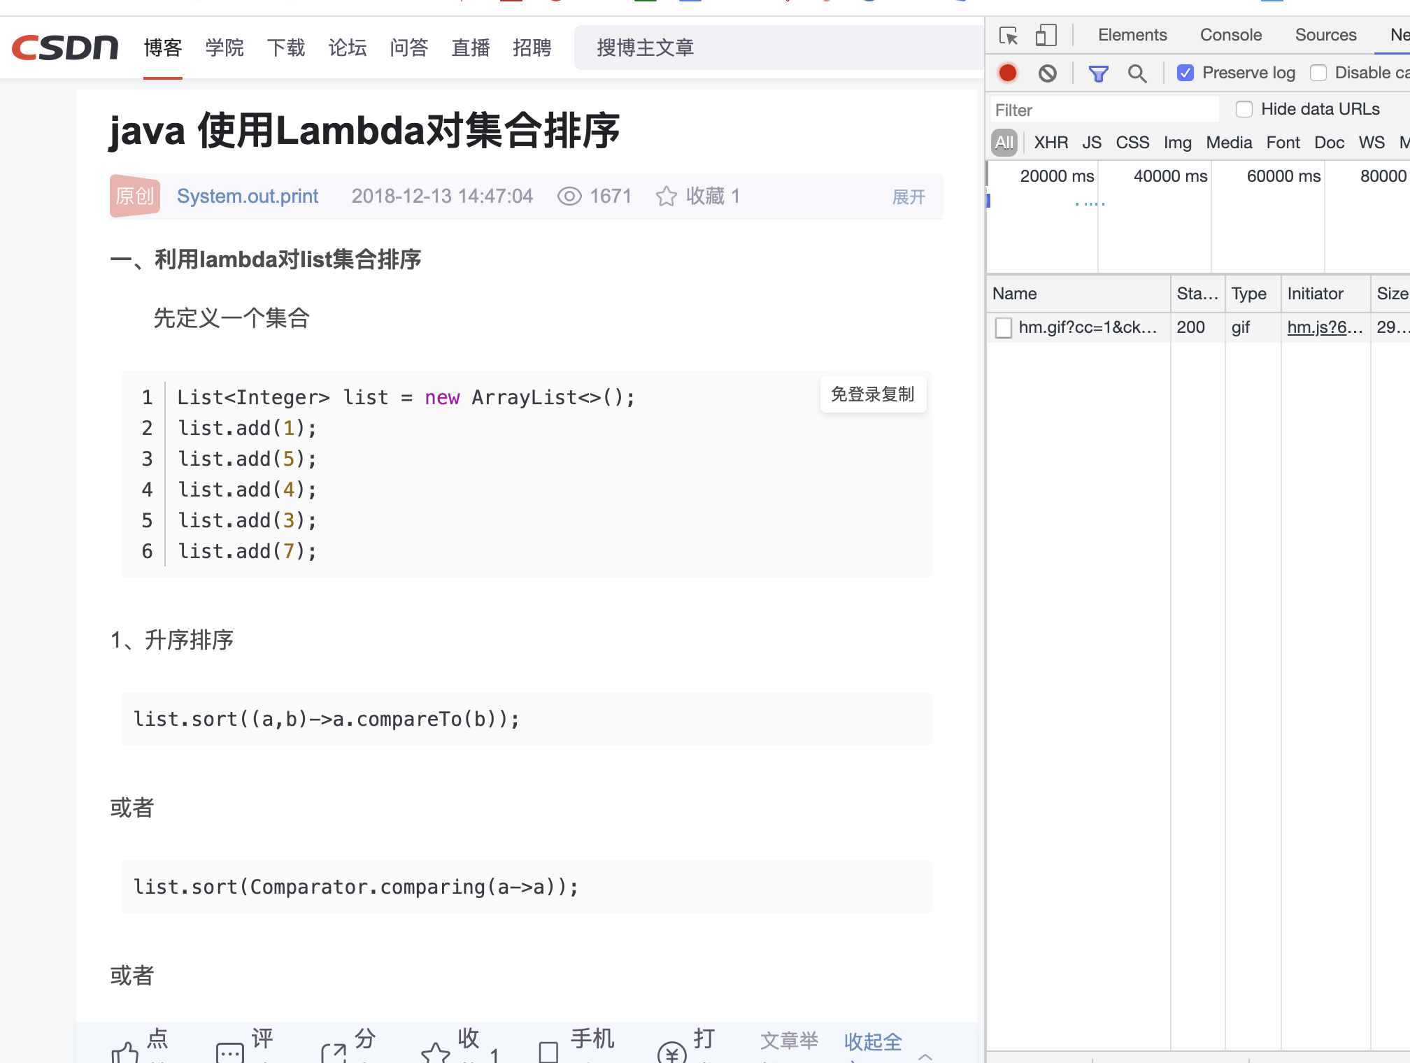Filter requests by XHR type

click(1051, 142)
